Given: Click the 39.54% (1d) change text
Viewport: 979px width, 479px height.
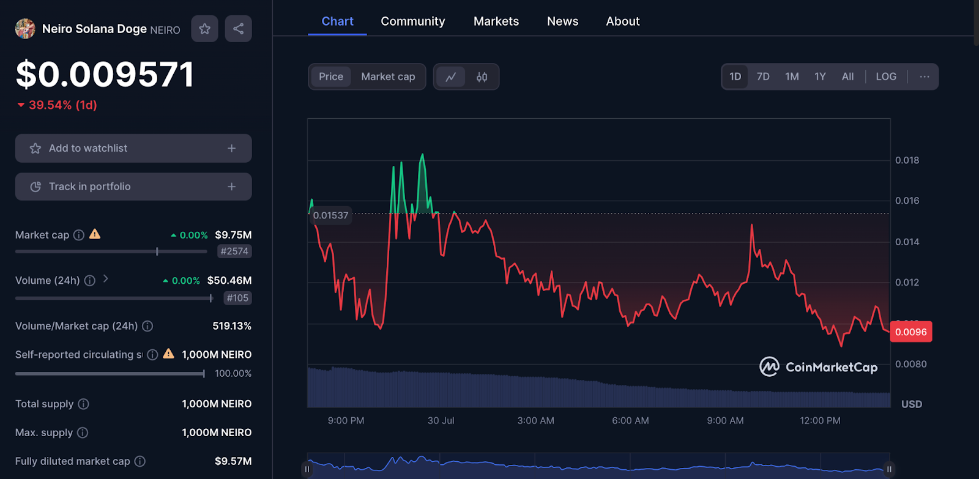Looking at the screenshot, I should [63, 105].
